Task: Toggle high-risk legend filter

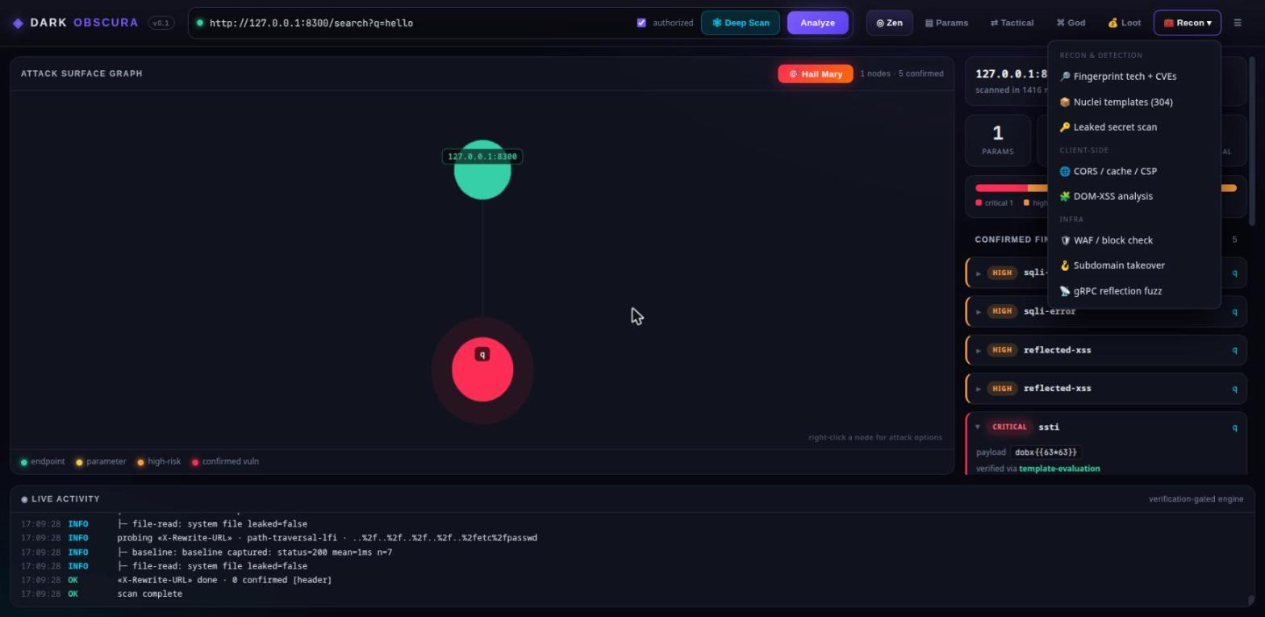Action: [x=159, y=462]
